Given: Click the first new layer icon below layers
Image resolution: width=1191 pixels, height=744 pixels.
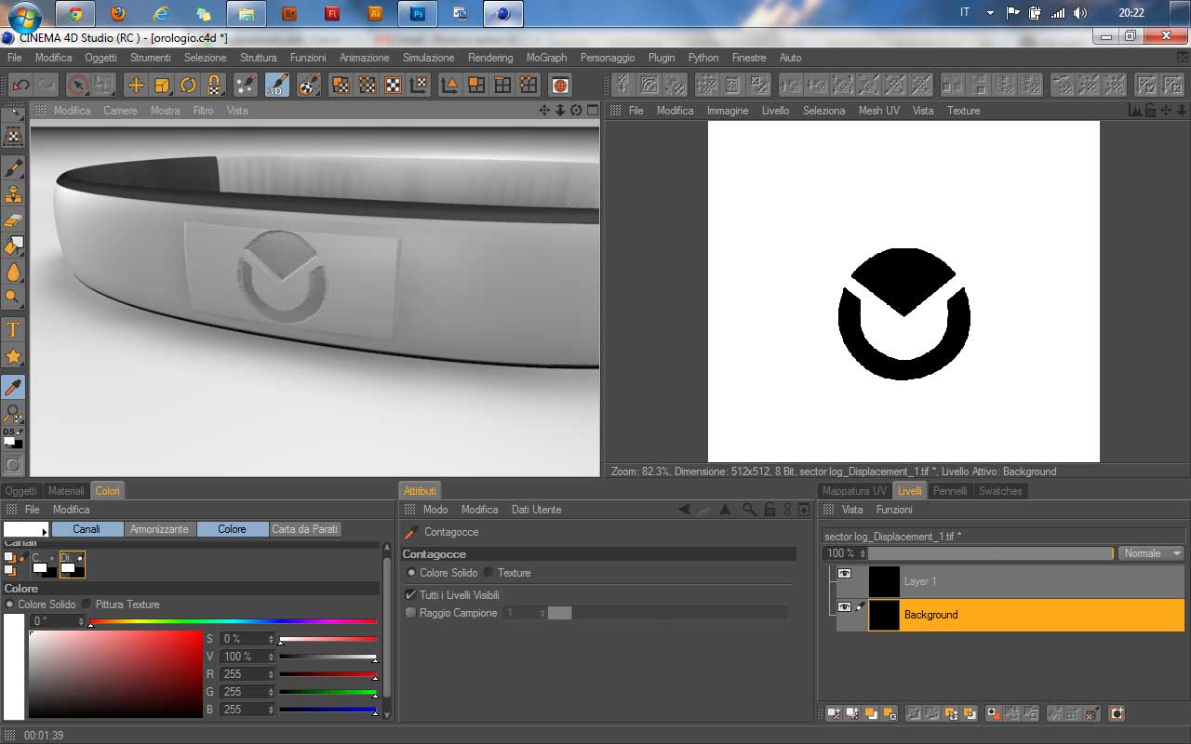Looking at the screenshot, I should tap(834, 713).
